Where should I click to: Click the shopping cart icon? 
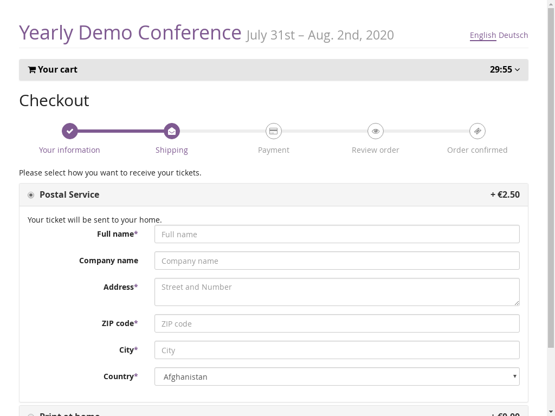pos(32,70)
